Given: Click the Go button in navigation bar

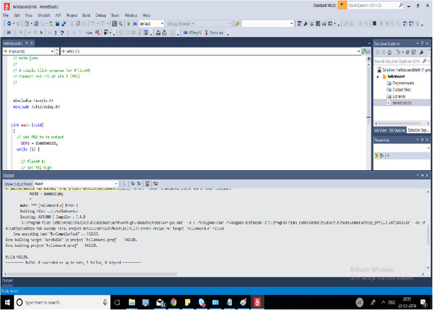Looking at the screenshot, I should 366,51.
